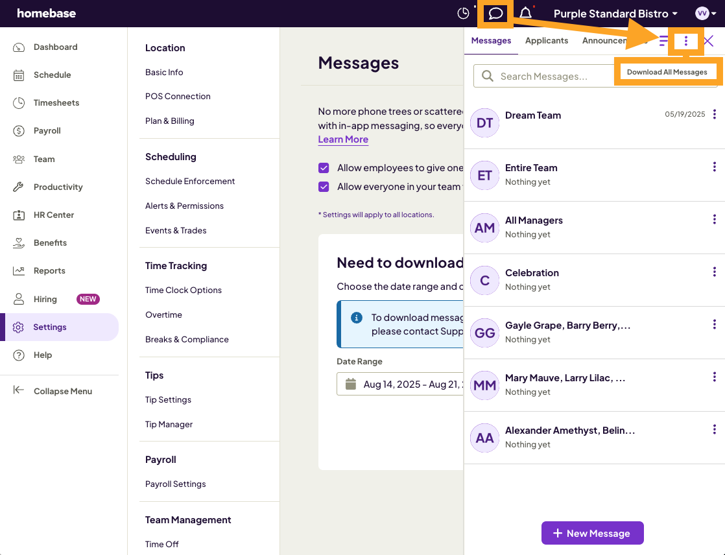The image size is (725, 555).
Task: Toggle Allow everyone in your team checkbox
Action: tap(324, 187)
